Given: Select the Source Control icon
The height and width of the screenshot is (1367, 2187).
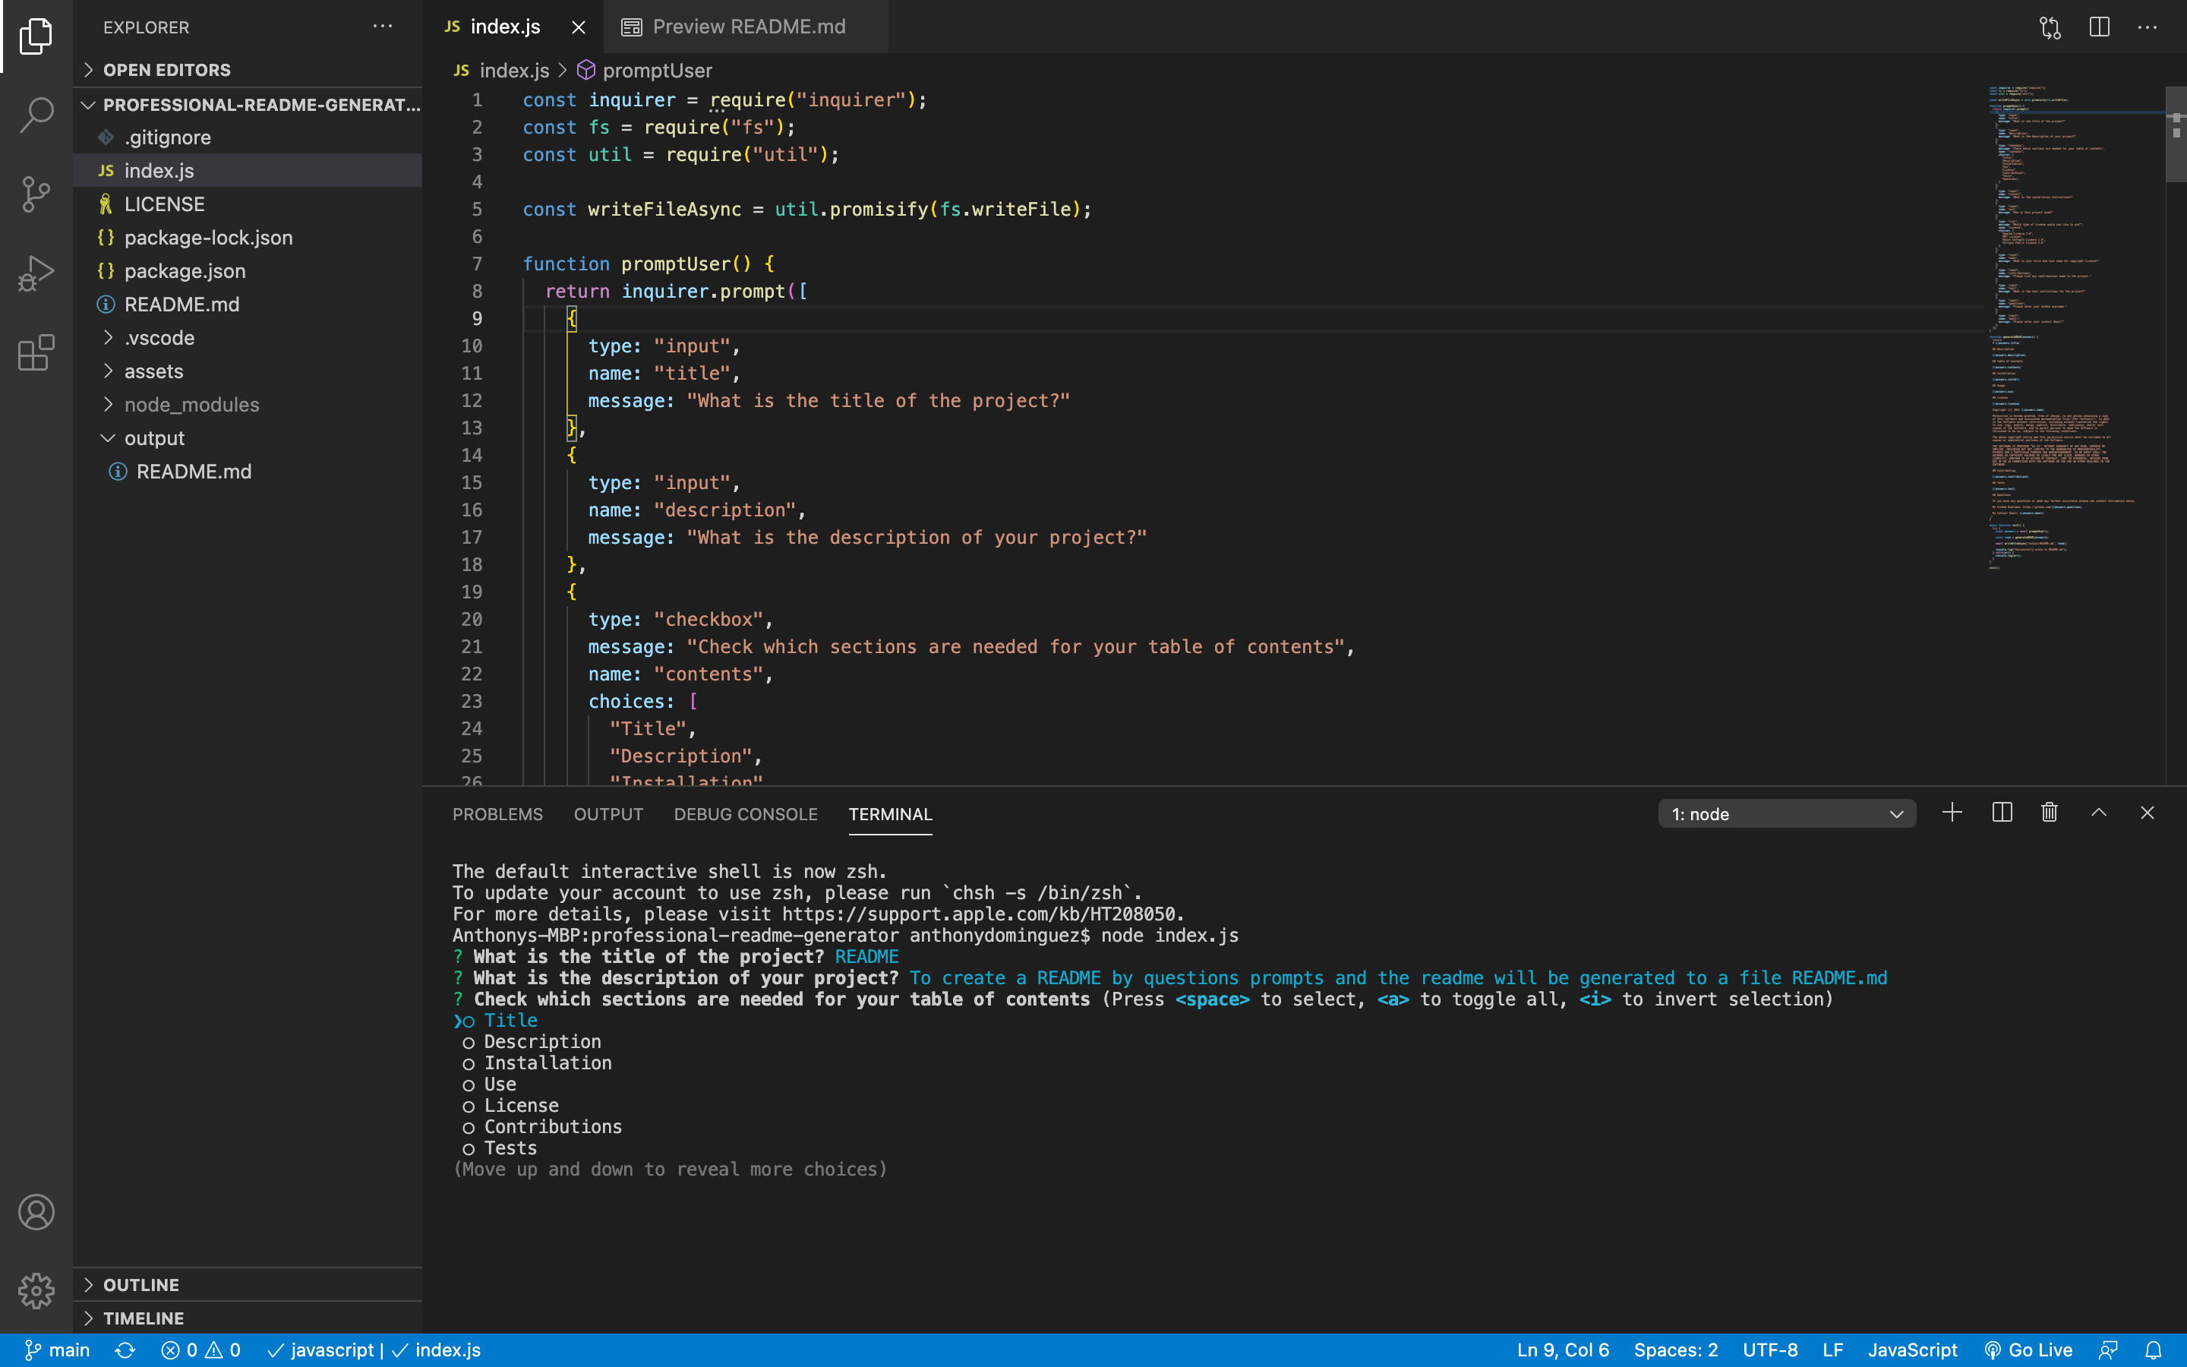Looking at the screenshot, I should click(36, 194).
